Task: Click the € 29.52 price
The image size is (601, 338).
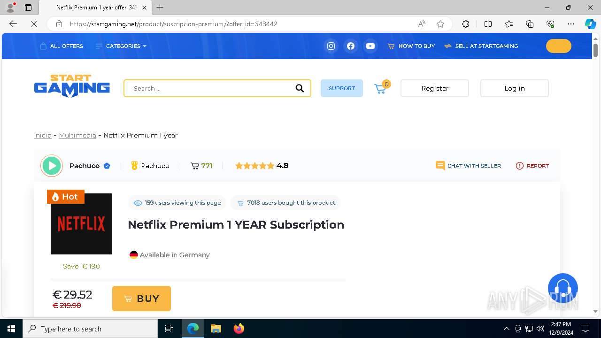Action: 72,295
